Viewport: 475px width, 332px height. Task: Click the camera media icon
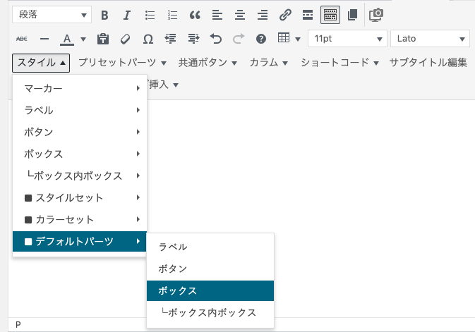pyautogui.click(x=376, y=15)
